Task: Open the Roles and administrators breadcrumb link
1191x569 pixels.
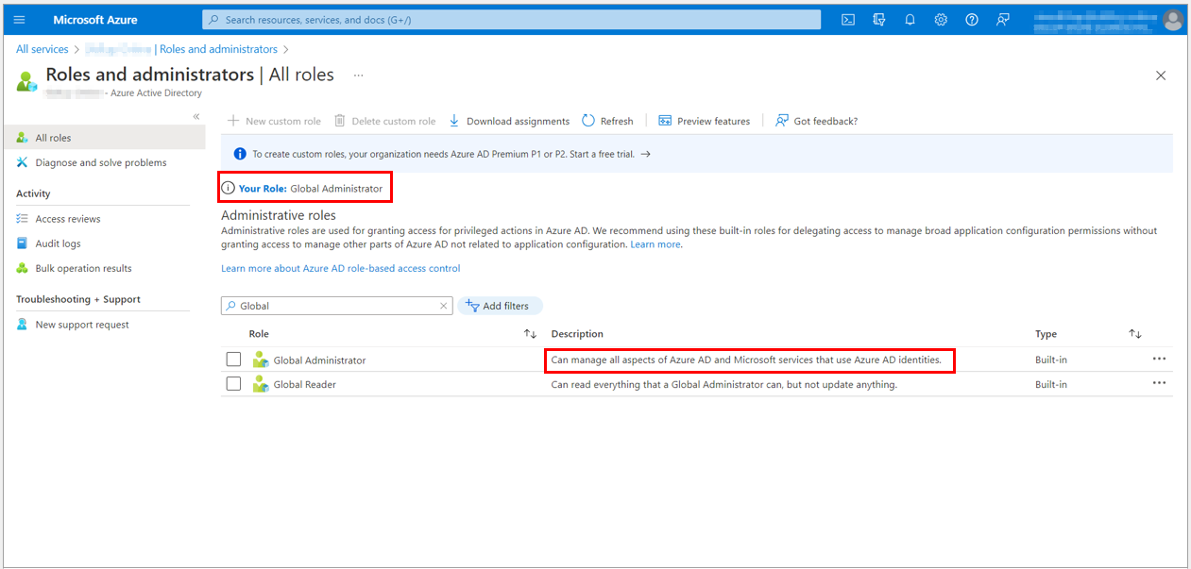Action: pyautogui.click(x=218, y=49)
